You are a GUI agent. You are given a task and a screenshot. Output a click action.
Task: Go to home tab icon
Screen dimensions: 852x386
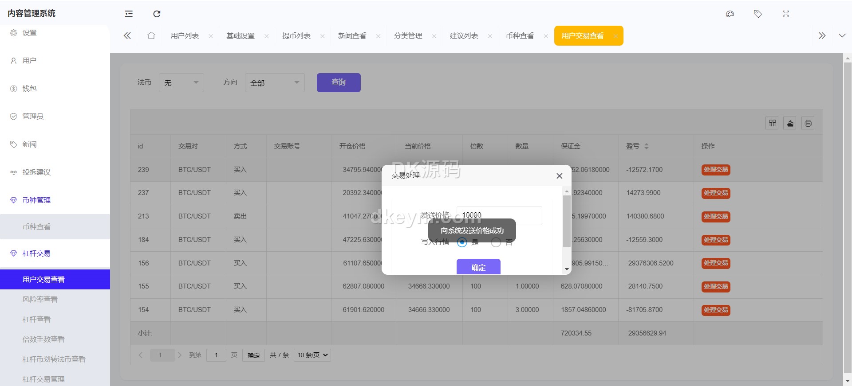click(x=151, y=36)
